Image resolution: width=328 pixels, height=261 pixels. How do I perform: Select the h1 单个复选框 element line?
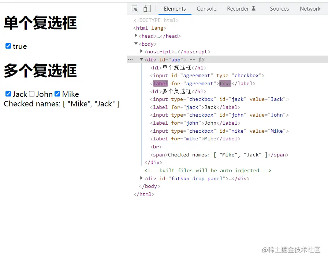pos(178,68)
